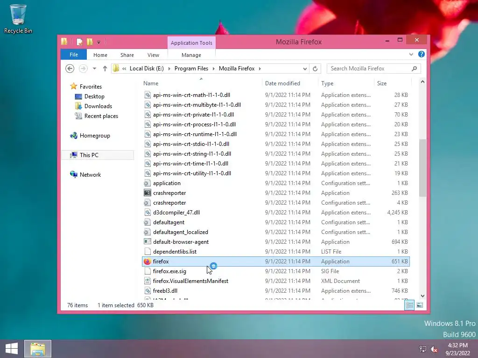Click the defaultagent config file icon

point(147,222)
